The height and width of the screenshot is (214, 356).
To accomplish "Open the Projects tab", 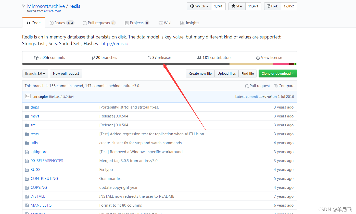I will (x=137, y=23).
